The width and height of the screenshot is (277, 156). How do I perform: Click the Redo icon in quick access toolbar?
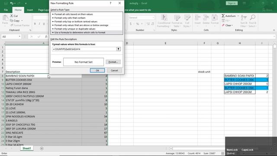click(19, 3)
